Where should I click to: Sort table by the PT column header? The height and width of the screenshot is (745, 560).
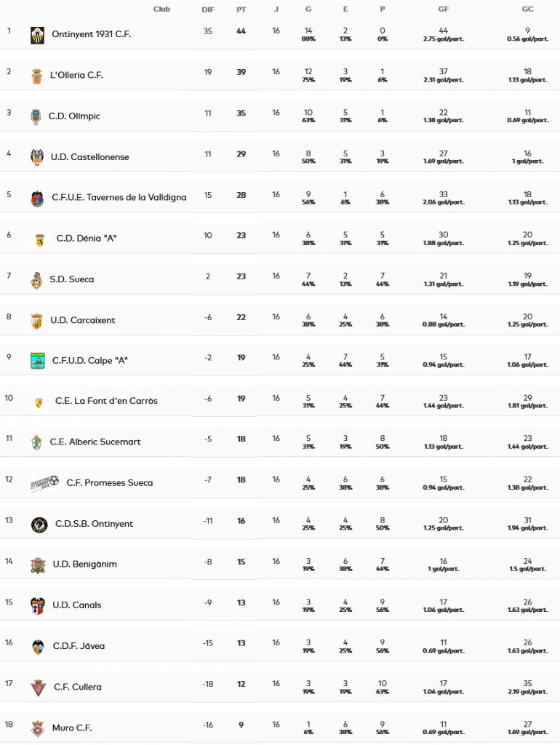[241, 9]
